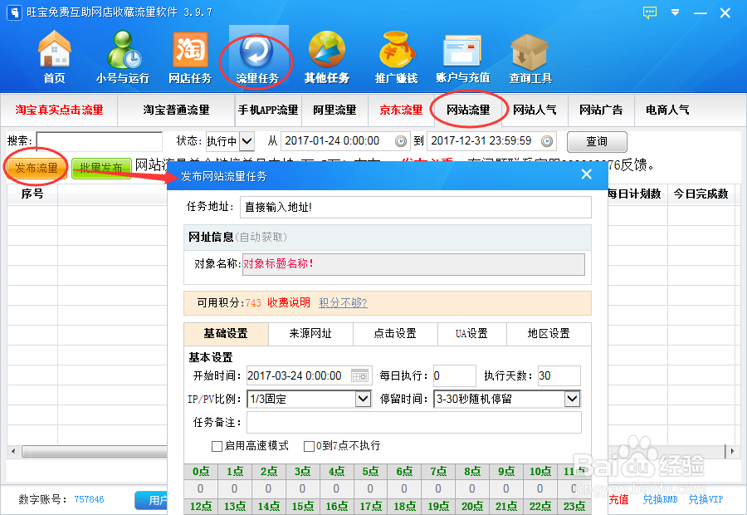Click the available points value 743
The width and height of the screenshot is (747, 515).
253,303
